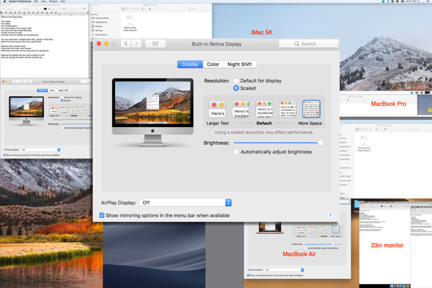Go forward in the front Built-in Retina Display window
The height and width of the screenshot is (288, 432).
(x=136, y=44)
